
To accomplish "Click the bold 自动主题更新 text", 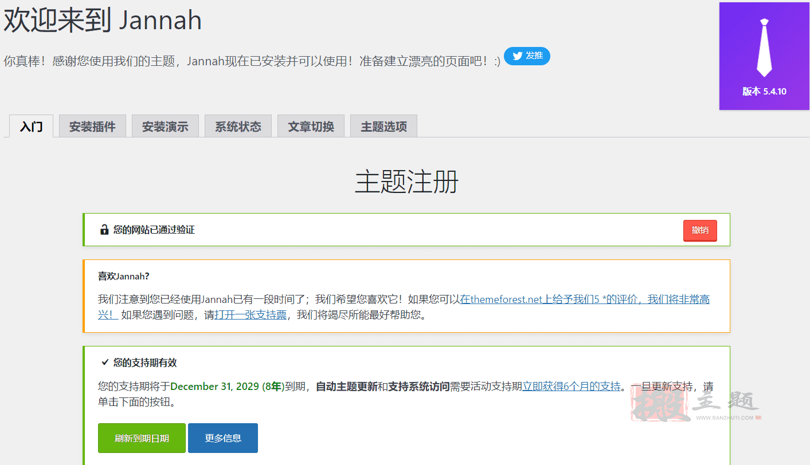I will pos(347,386).
